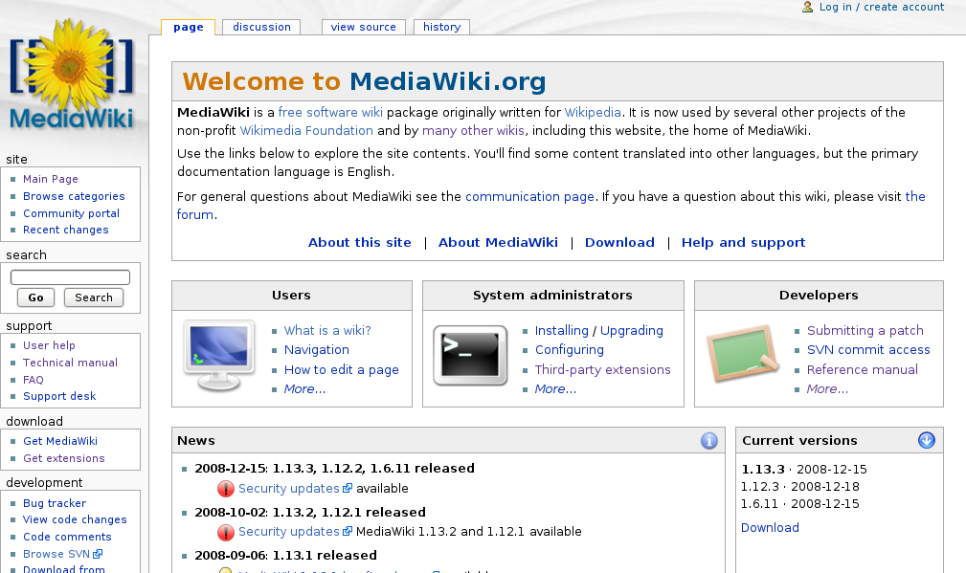
Task: Click the blue download arrow icon in Current versions
Action: pyautogui.click(x=927, y=440)
